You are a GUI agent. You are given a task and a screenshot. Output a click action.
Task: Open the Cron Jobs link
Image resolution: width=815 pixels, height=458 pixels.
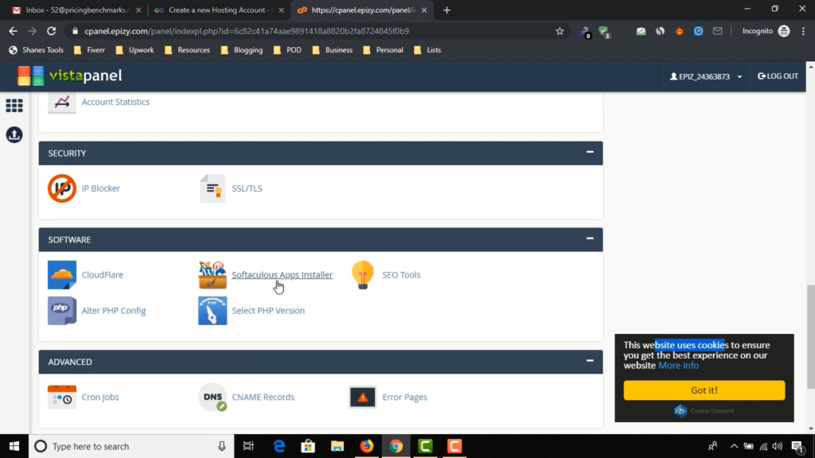tap(100, 397)
